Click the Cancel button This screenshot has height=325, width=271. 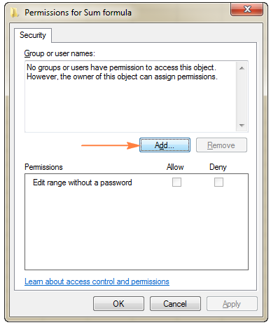click(x=175, y=304)
